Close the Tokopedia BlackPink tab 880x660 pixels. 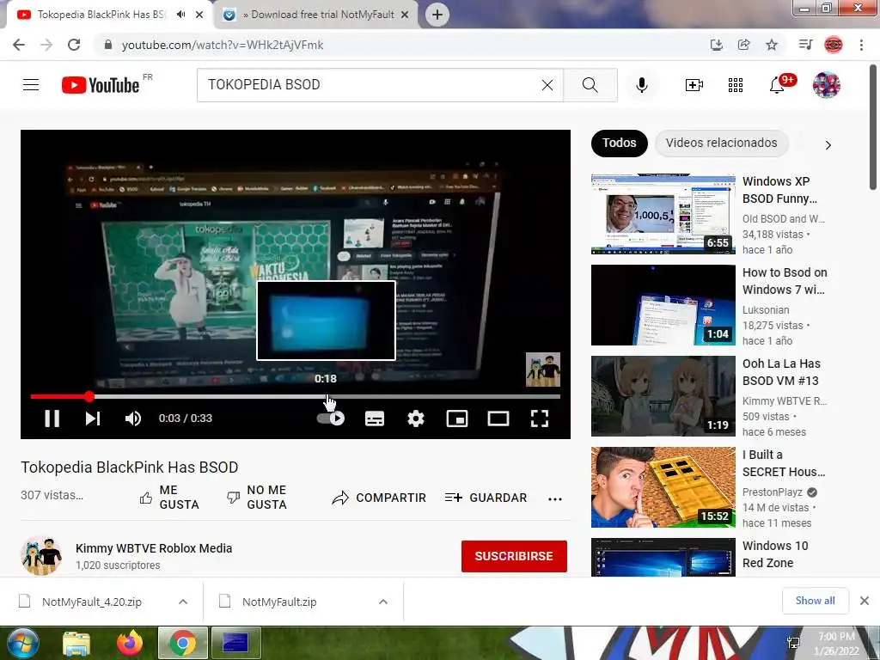(x=199, y=15)
